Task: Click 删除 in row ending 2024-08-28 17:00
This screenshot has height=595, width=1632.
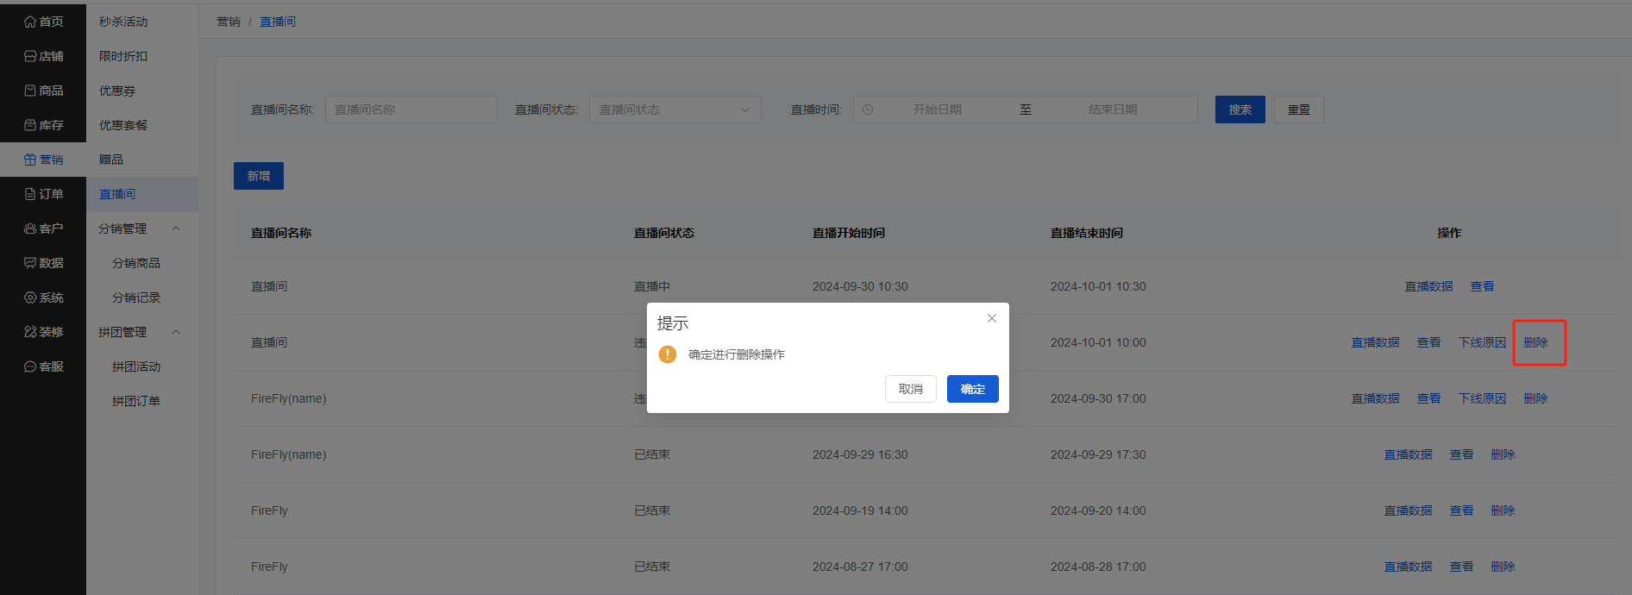Action: coord(1503,567)
